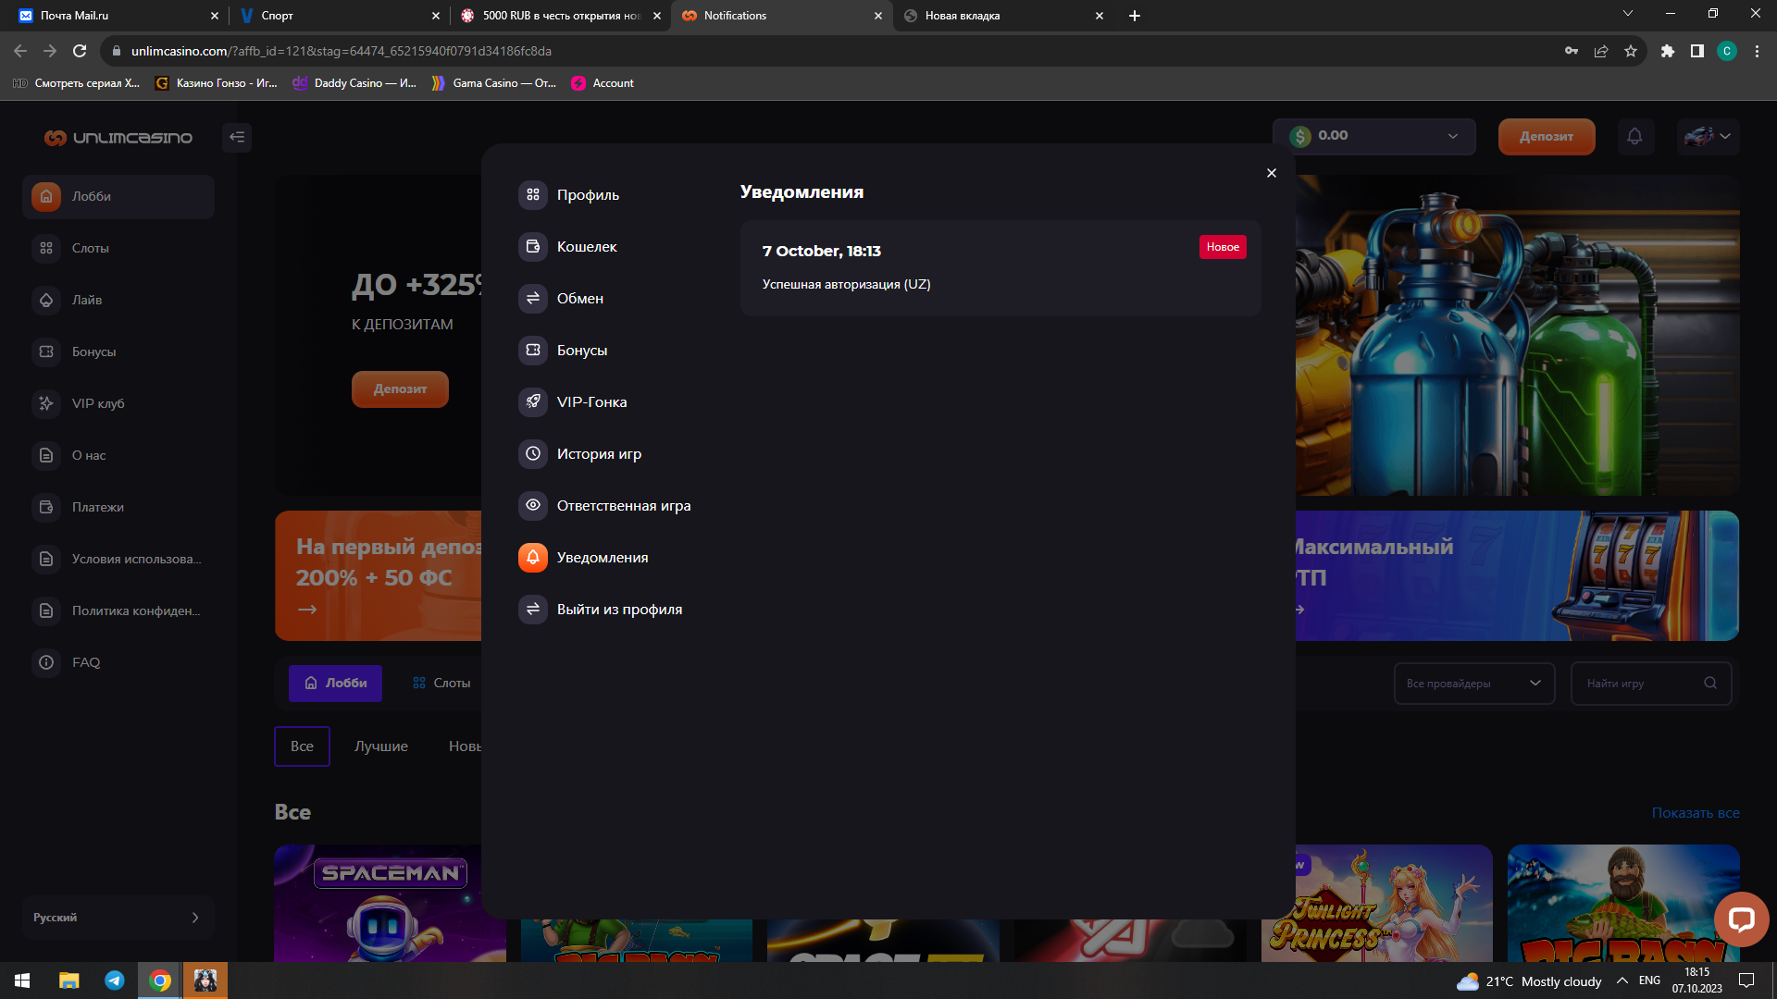Image resolution: width=1777 pixels, height=999 pixels.
Task: Click the orange Депозит header button
Action: point(1546,137)
